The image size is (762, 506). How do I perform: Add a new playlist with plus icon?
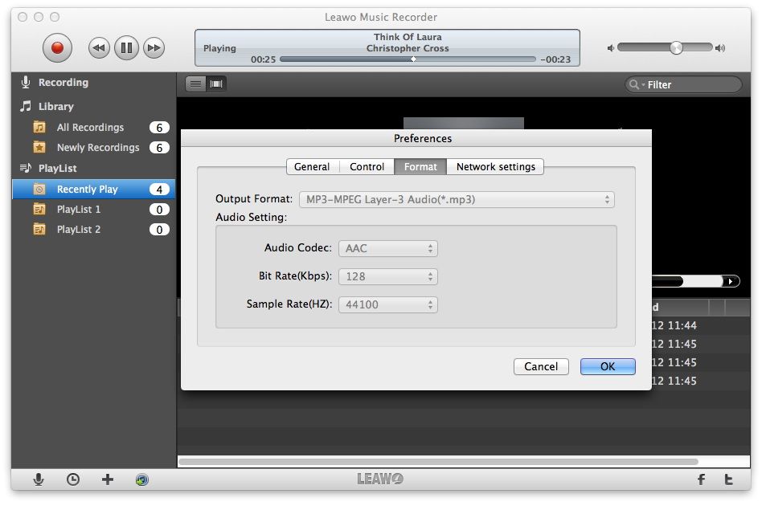pyautogui.click(x=108, y=479)
